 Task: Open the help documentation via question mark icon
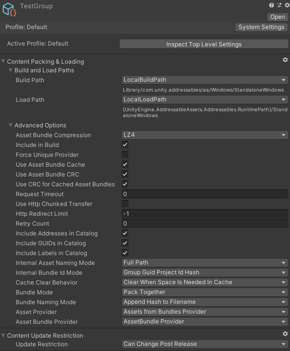tap(271, 6)
